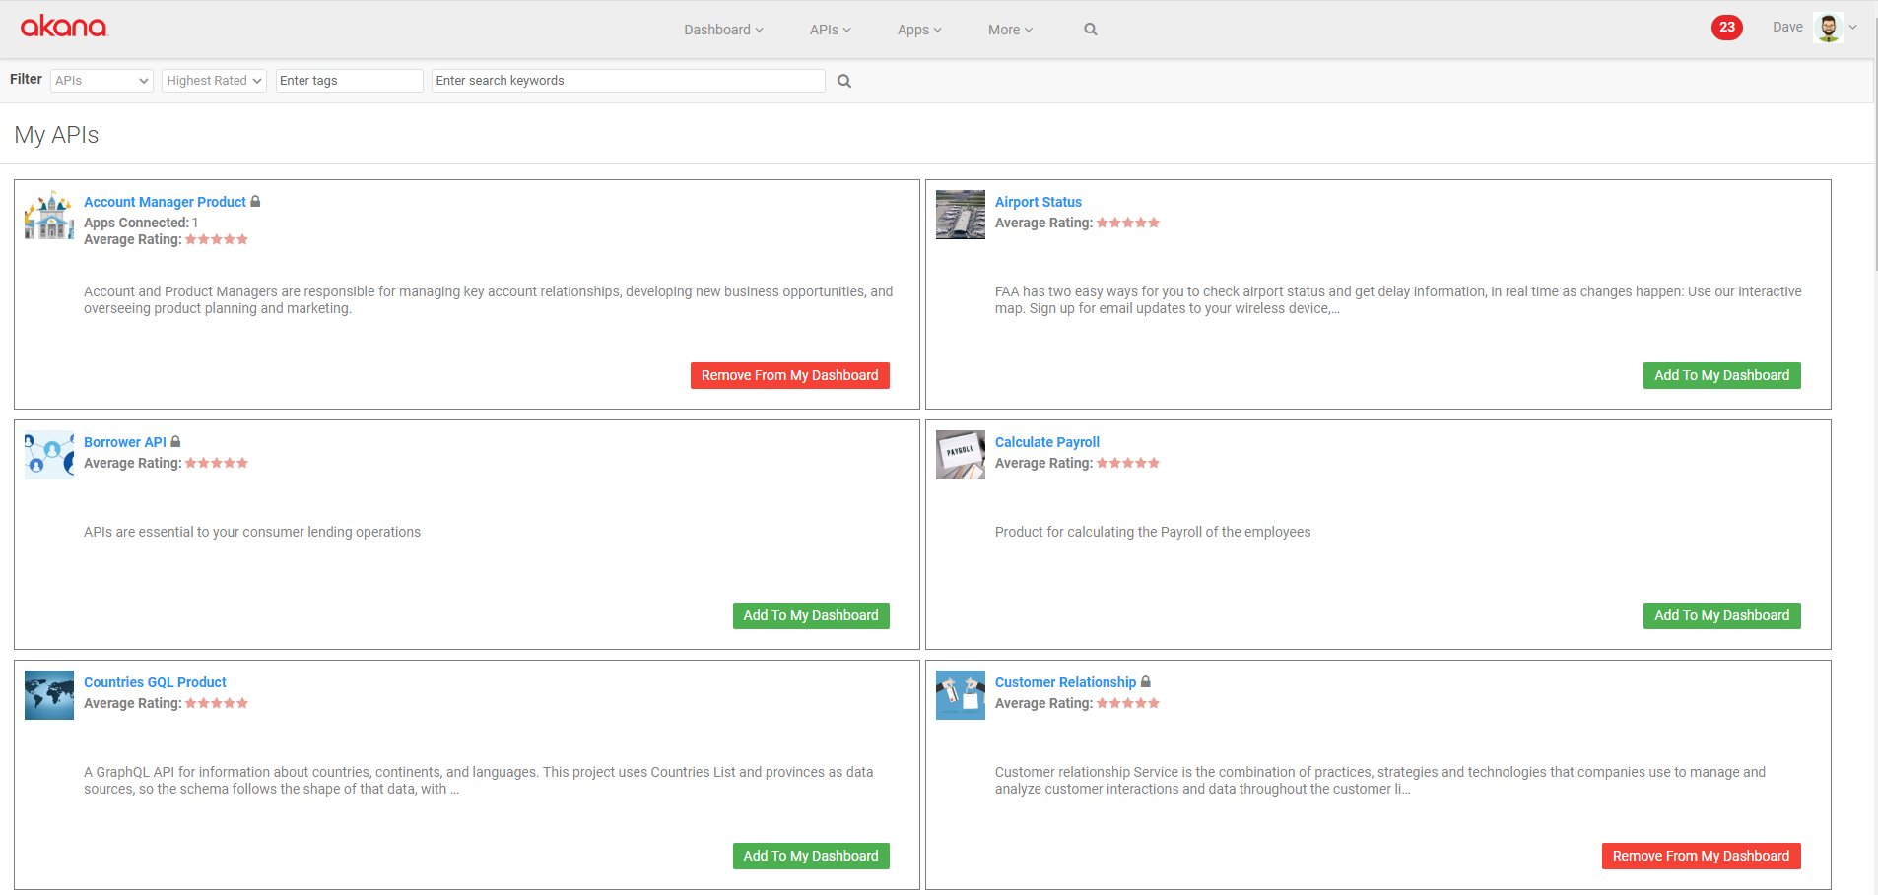Click the lock icon beside Customer Relationship
The image size is (1878, 895).
pos(1146,681)
